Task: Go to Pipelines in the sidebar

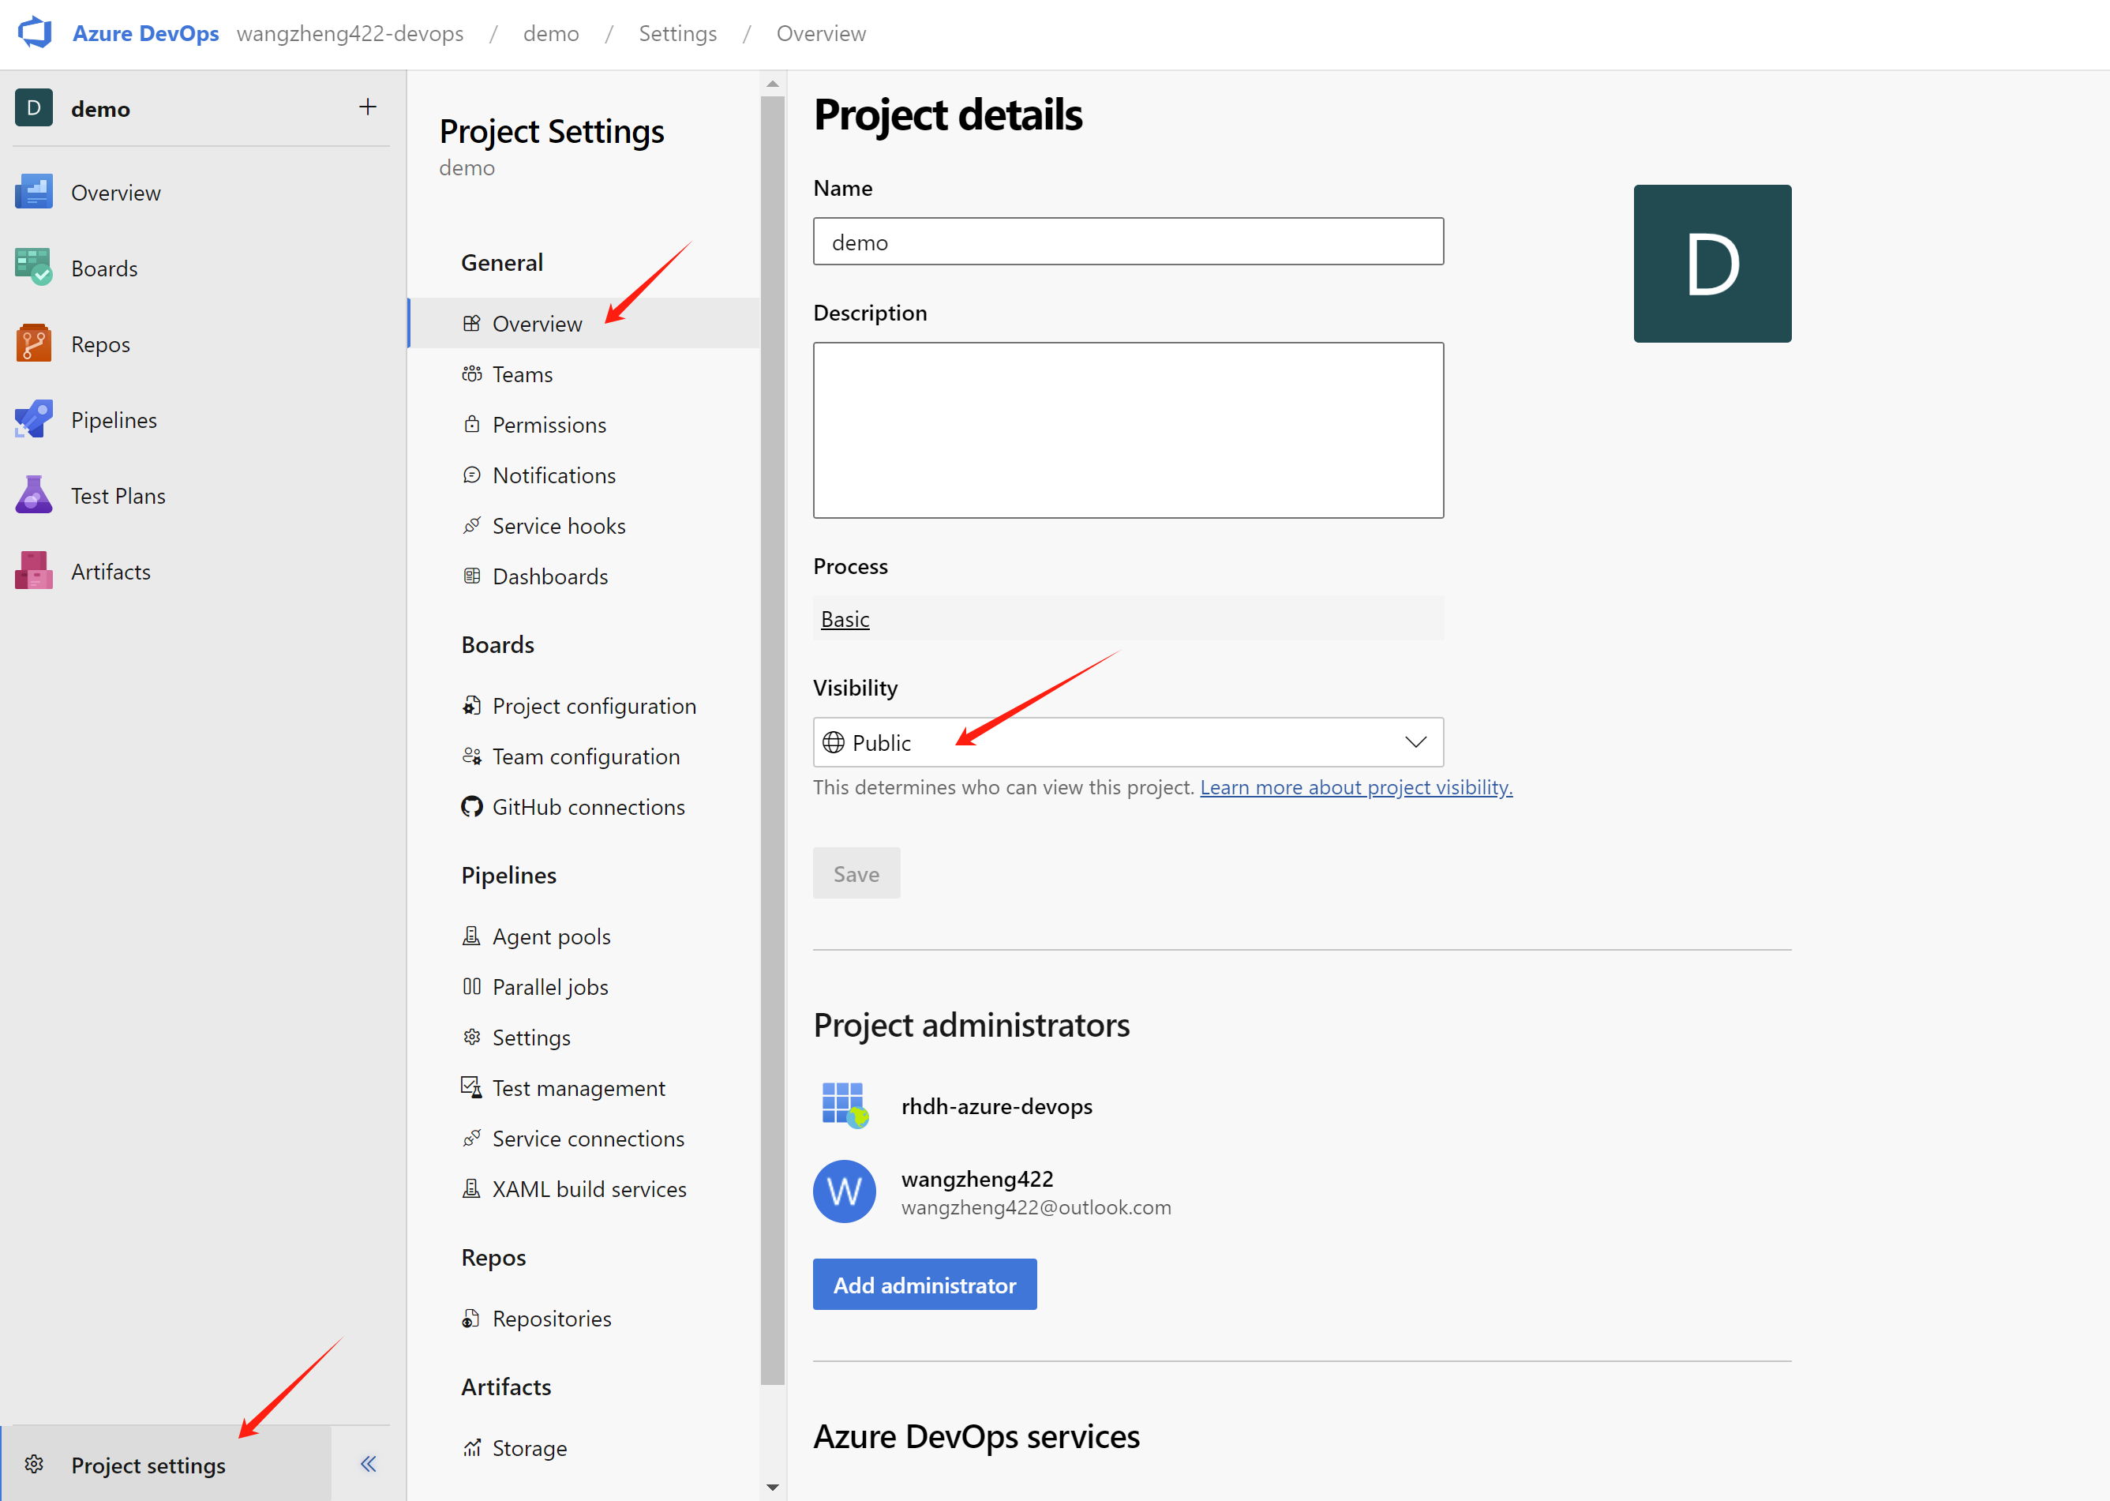Action: (x=113, y=419)
